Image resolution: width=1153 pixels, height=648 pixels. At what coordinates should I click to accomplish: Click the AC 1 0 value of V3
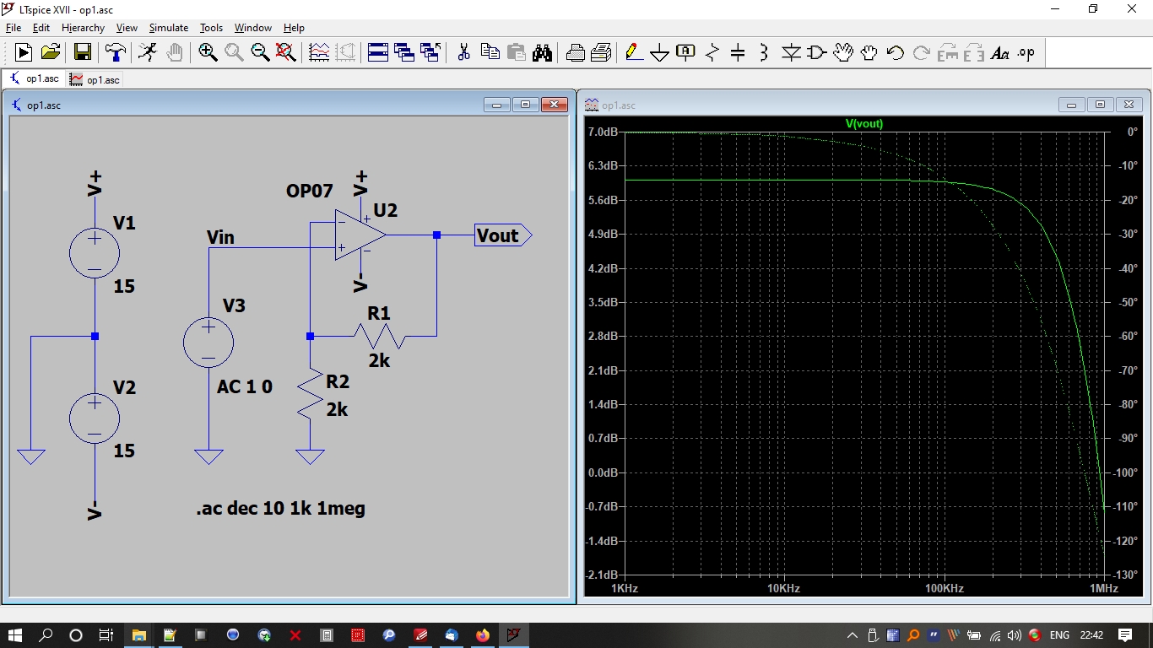(x=245, y=387)
